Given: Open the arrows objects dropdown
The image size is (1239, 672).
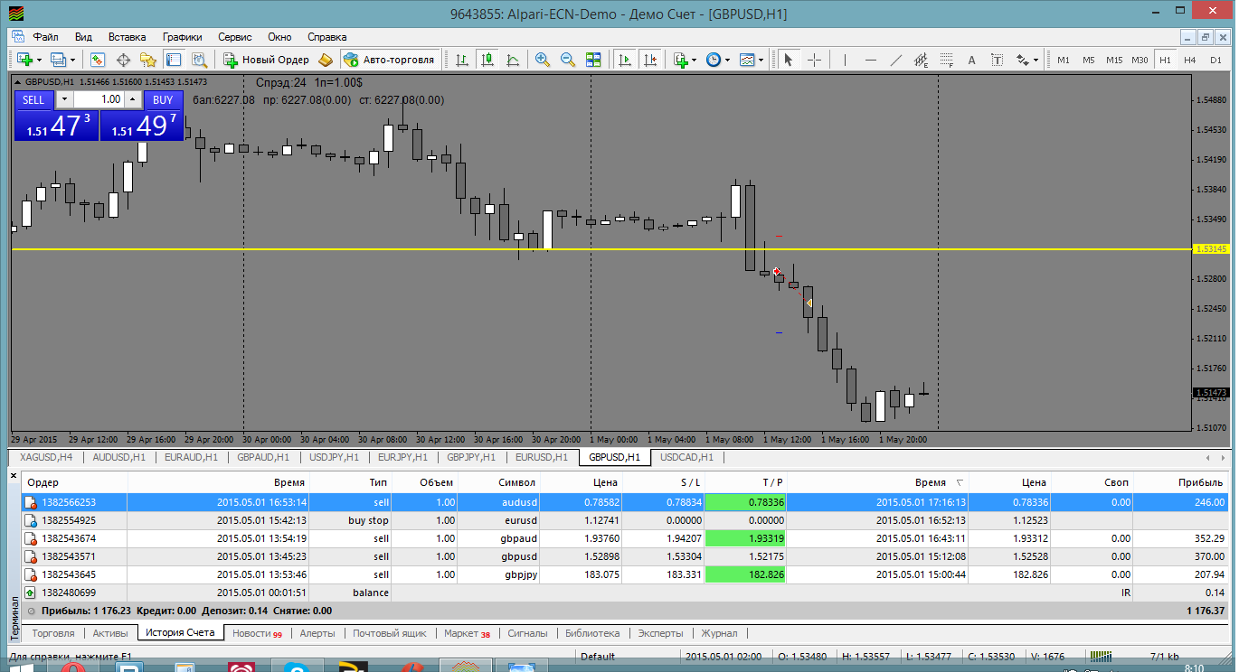Looking at the screenshot, I should [x=1028, y=60].
